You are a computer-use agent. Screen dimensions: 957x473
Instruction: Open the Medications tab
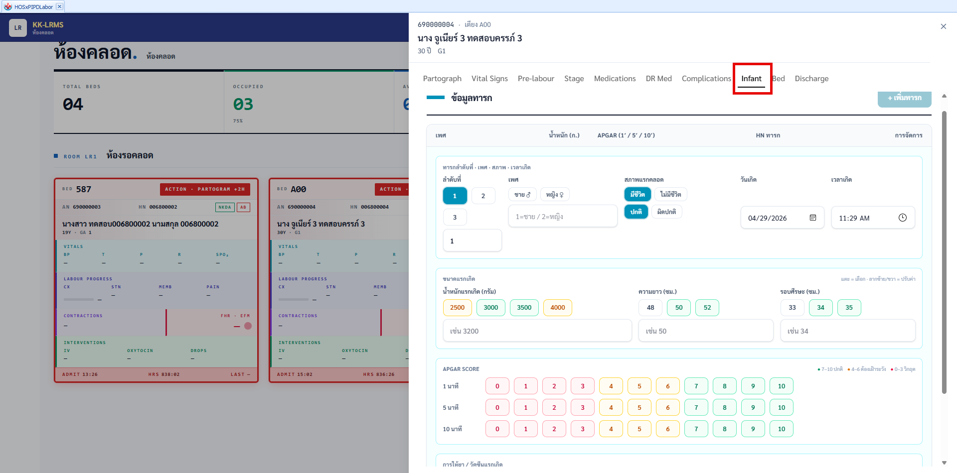615,79
